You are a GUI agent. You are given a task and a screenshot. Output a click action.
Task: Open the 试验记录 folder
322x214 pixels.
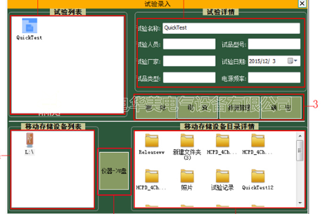(222, 176)
